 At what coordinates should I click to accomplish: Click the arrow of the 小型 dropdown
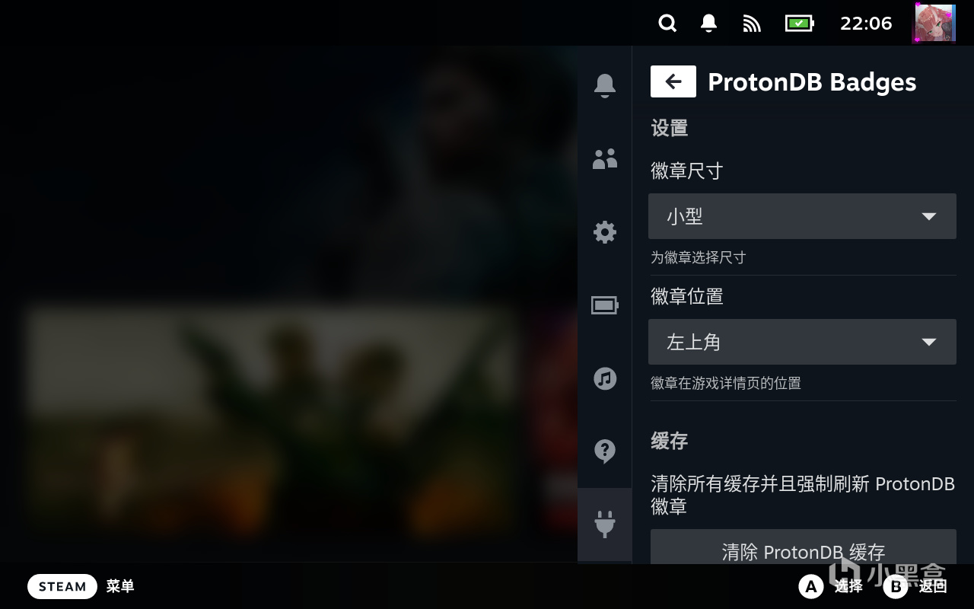pos(928,217)
